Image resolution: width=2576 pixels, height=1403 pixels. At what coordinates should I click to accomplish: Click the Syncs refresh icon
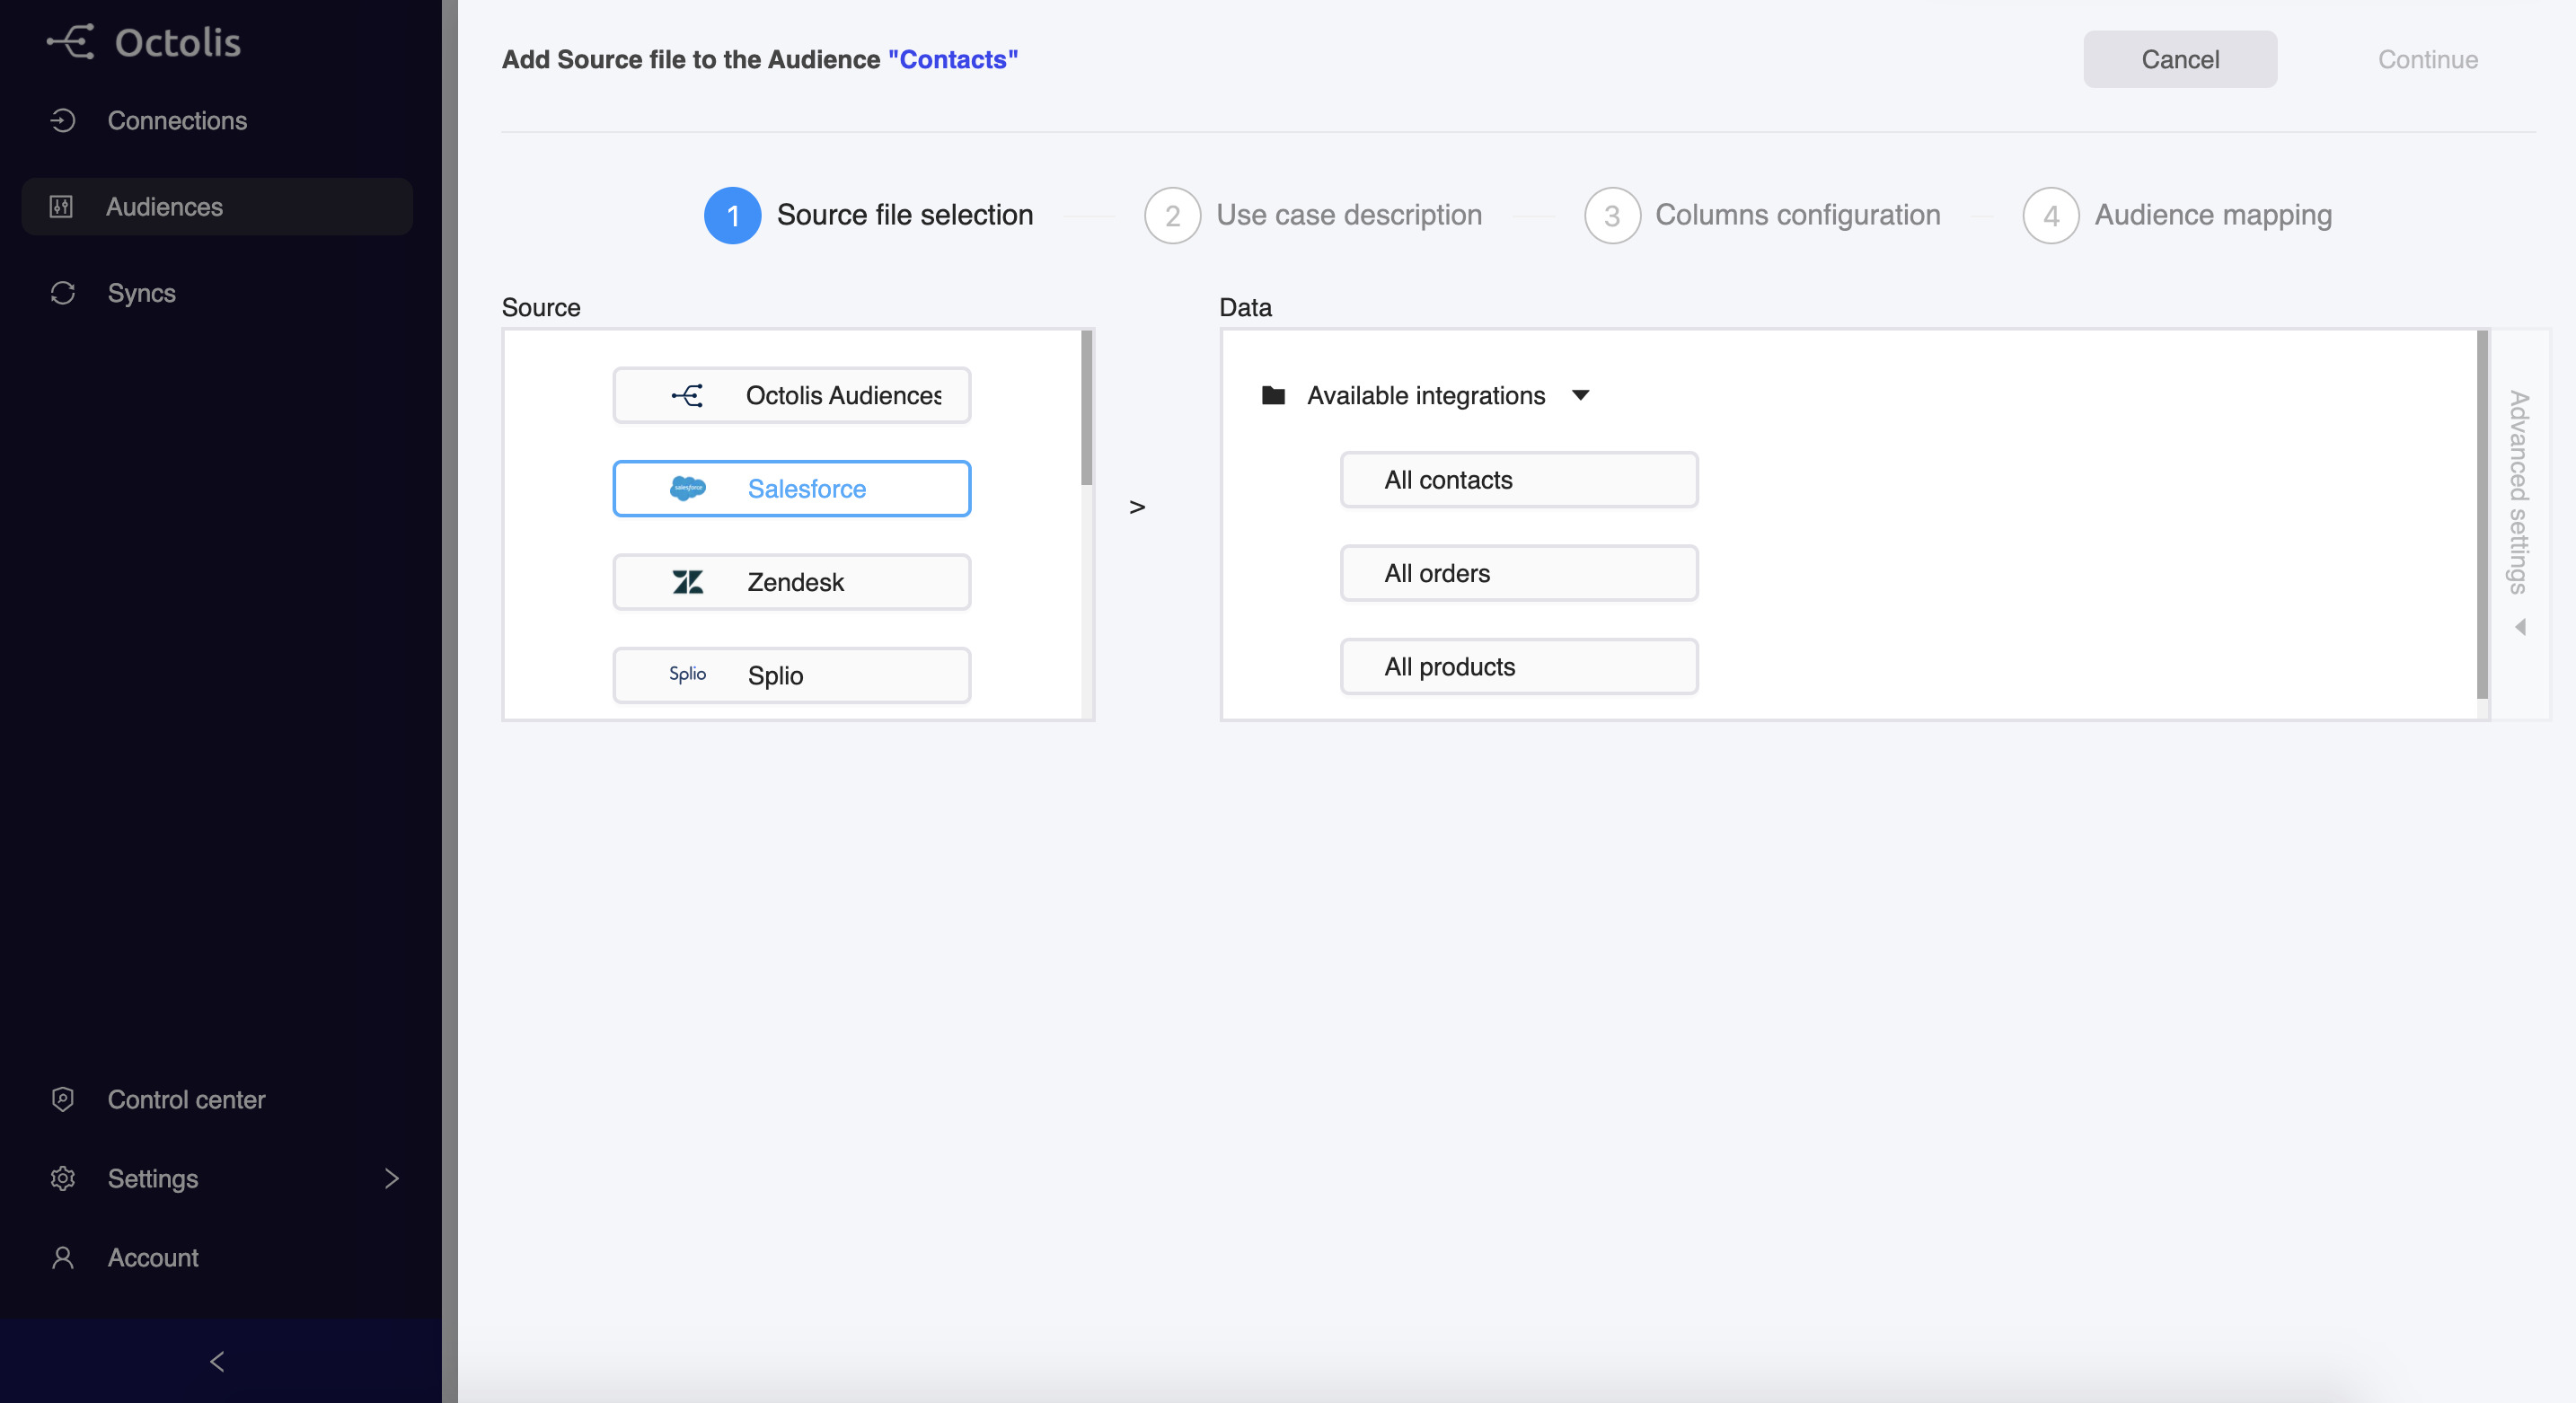(63, 293)
